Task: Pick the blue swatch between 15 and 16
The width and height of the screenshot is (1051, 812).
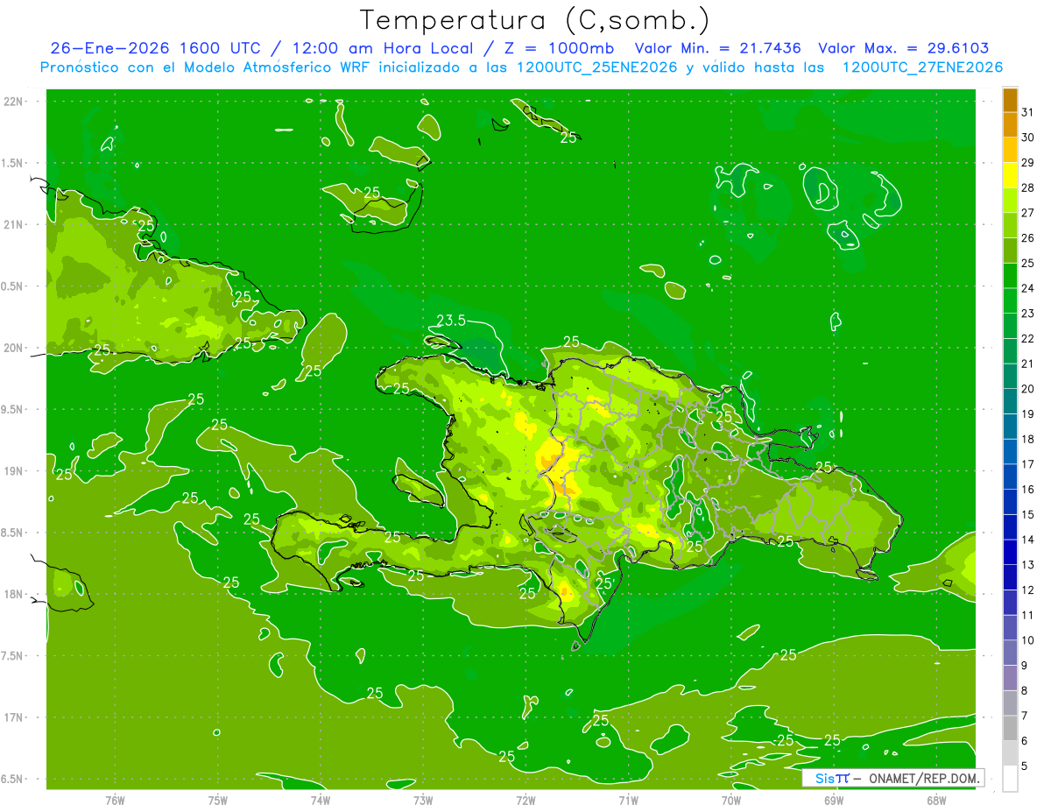Action: point(1010,502)
